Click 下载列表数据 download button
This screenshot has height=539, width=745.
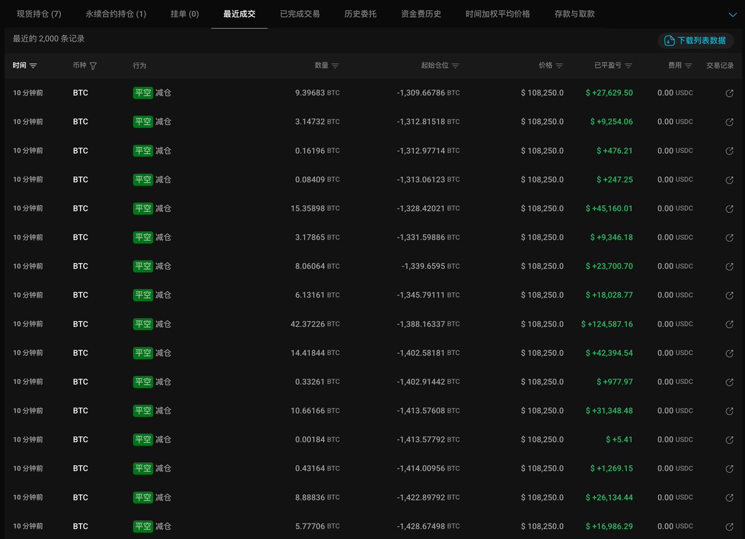tap(695, 40)
